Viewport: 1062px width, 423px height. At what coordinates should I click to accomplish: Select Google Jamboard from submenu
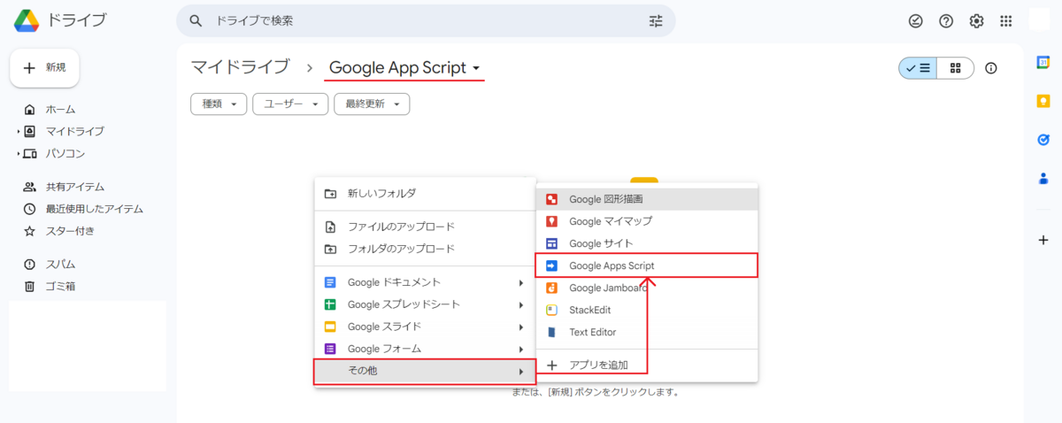647,288
